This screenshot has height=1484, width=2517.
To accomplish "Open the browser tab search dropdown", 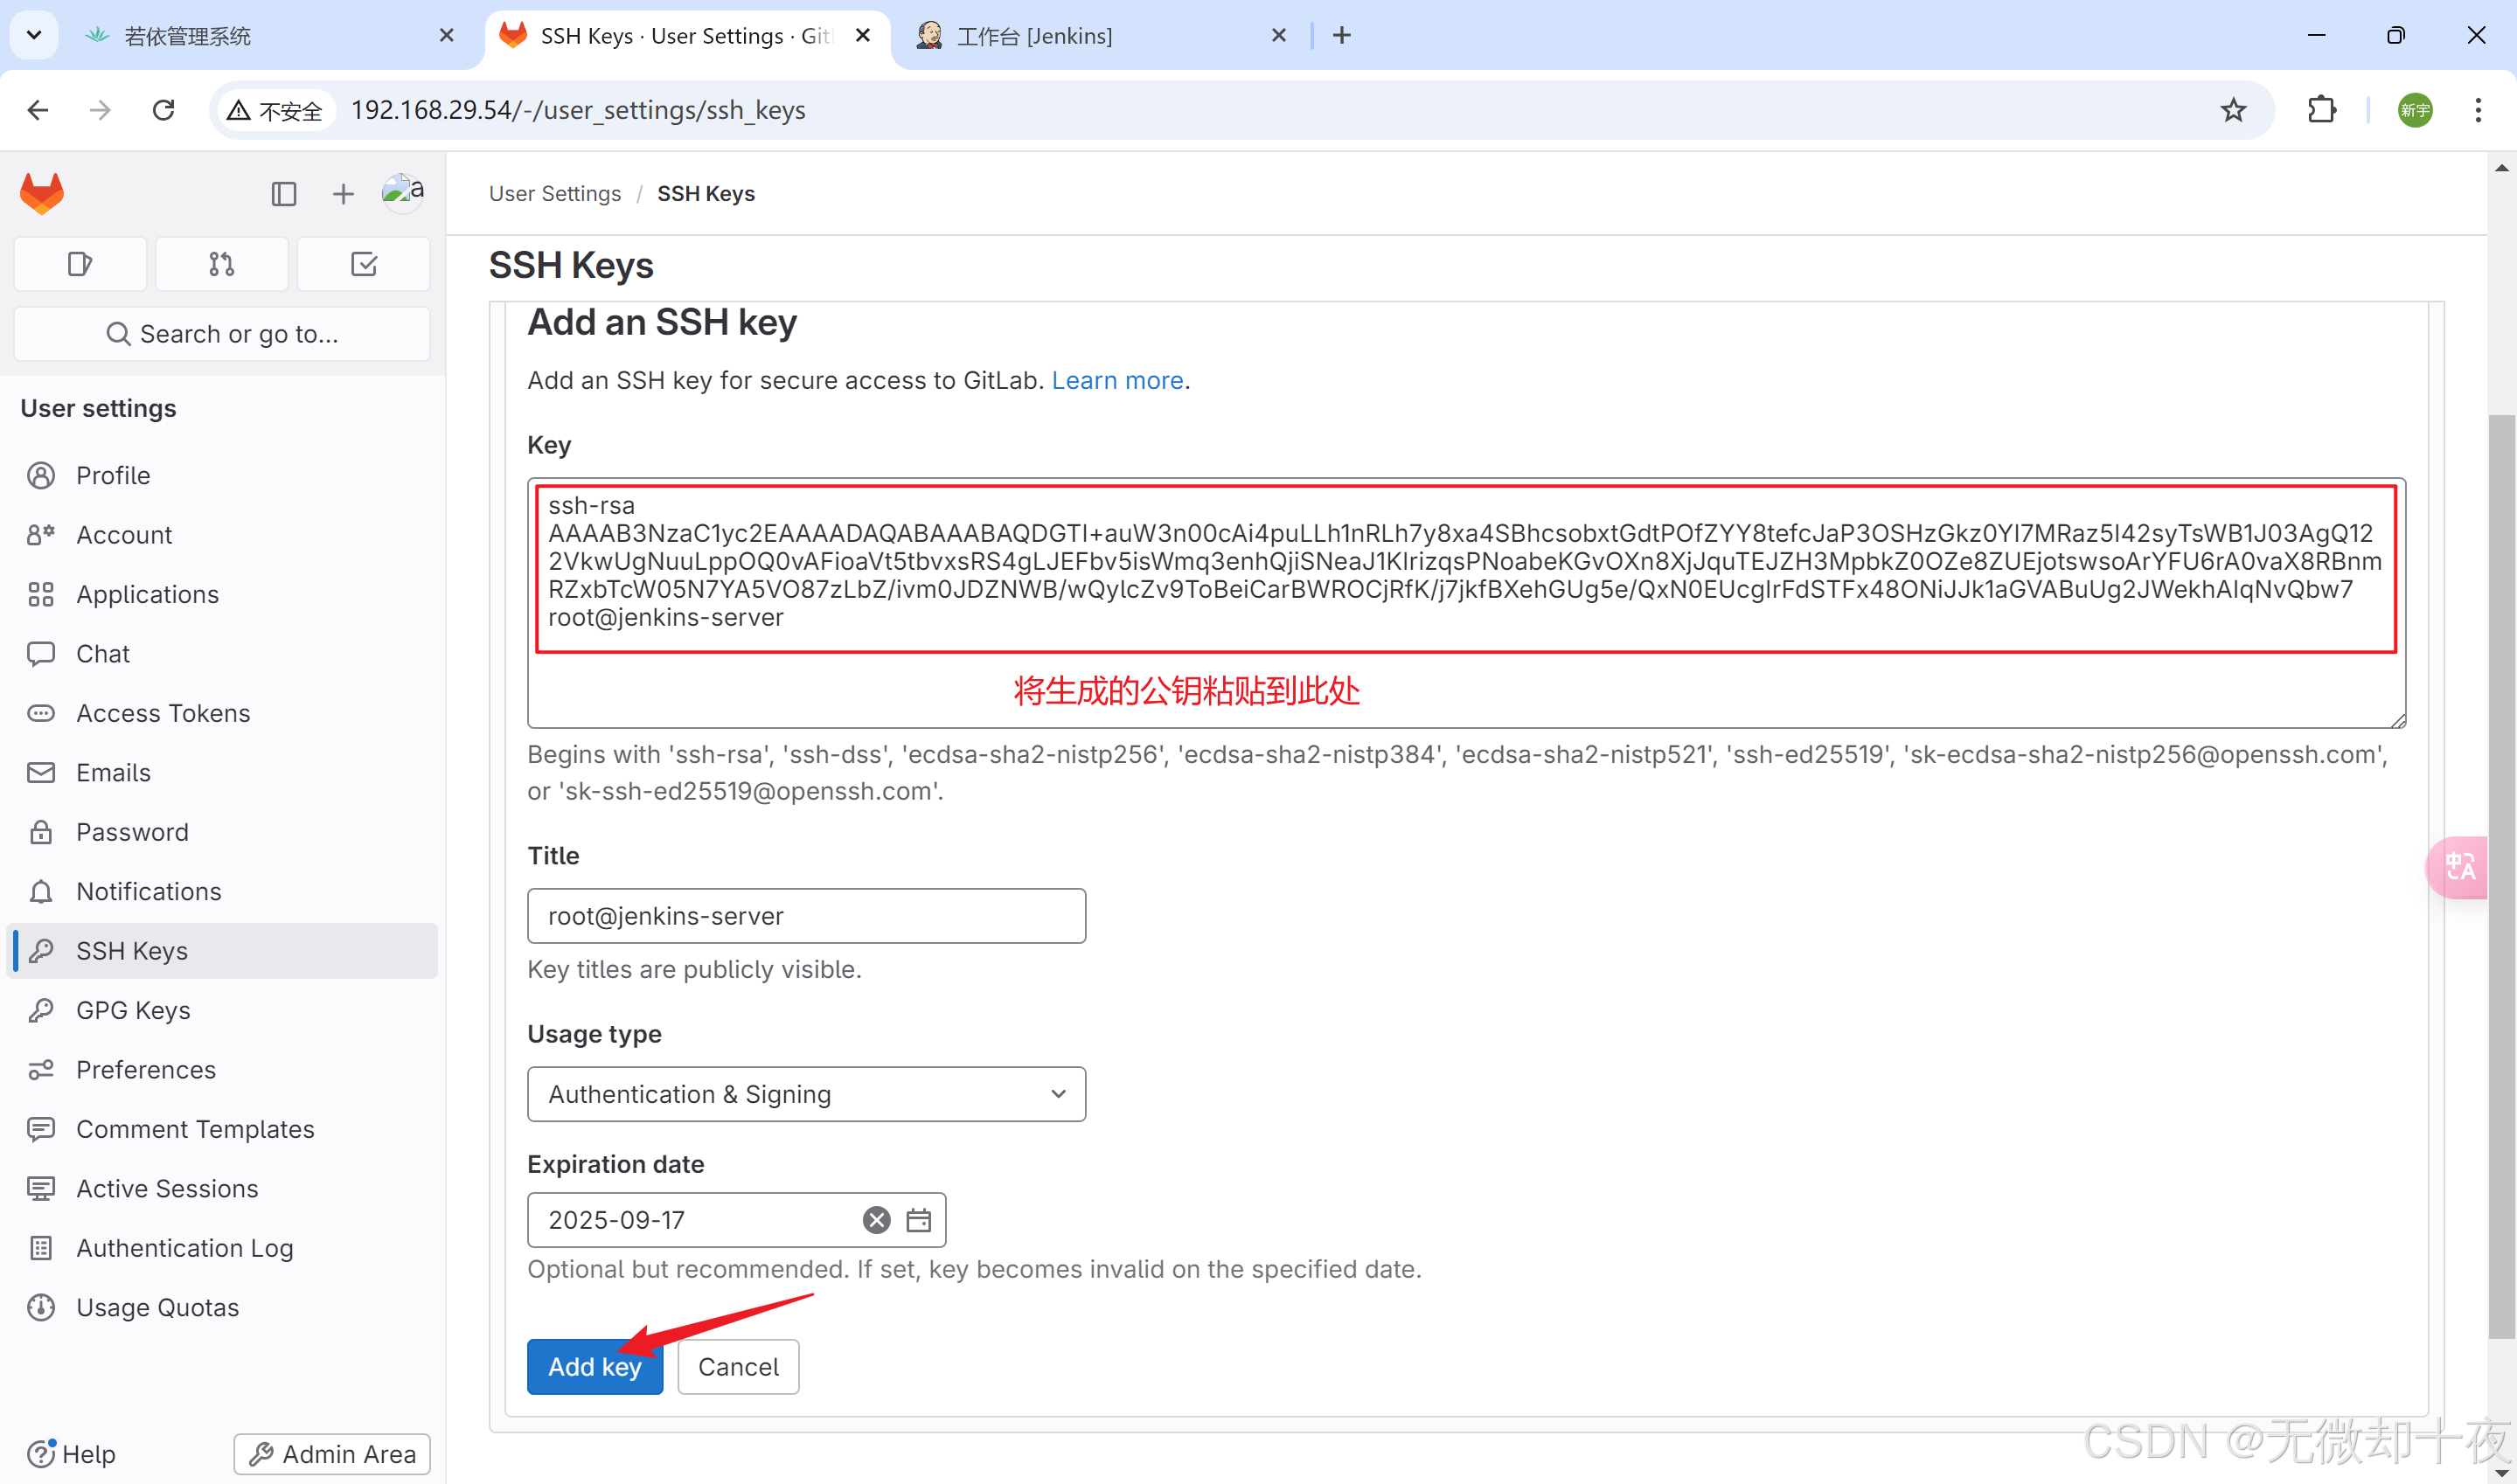I will (x=34, y=35).
